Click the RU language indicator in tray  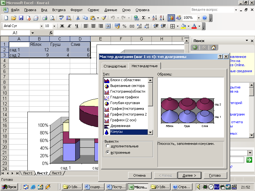[216, 187]
